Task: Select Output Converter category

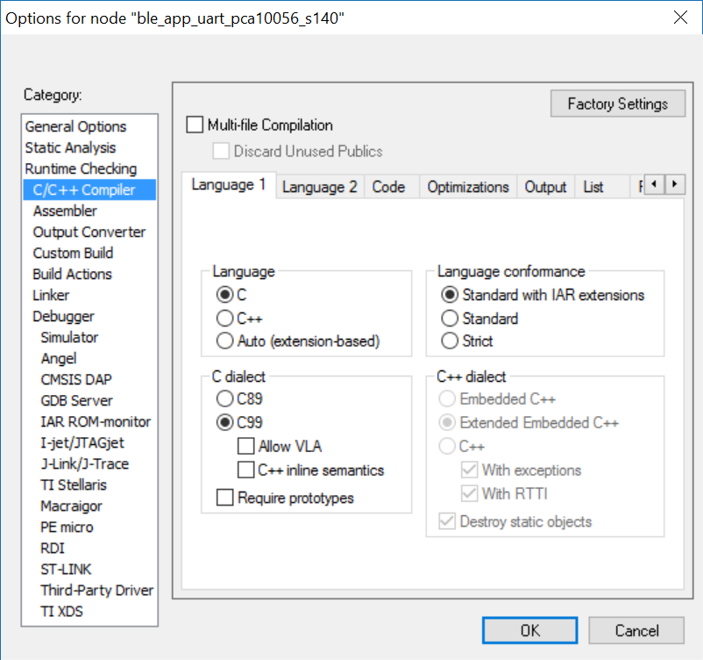Action: tap(89, 232)
